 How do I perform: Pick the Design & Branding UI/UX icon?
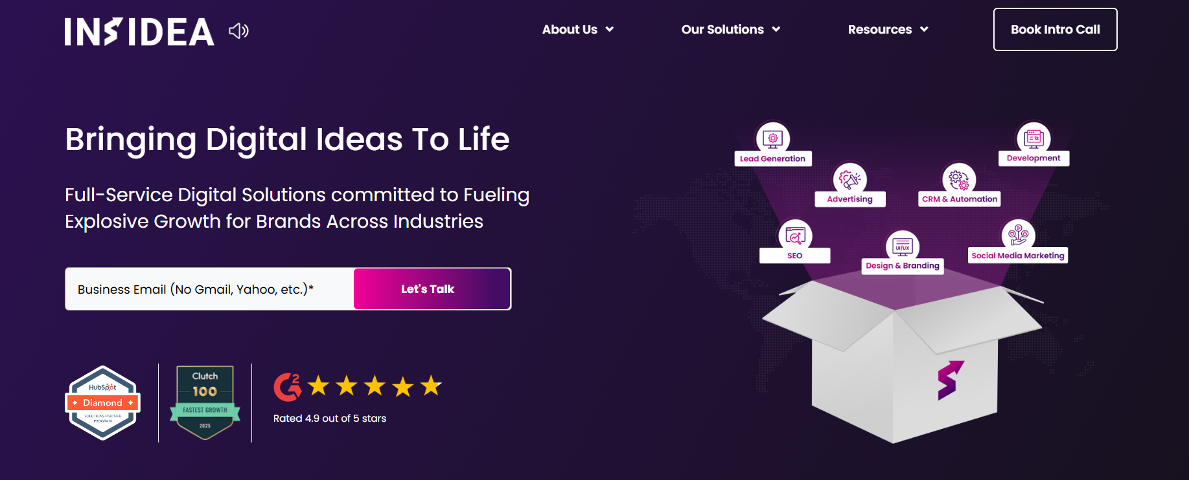click(903, 246)
